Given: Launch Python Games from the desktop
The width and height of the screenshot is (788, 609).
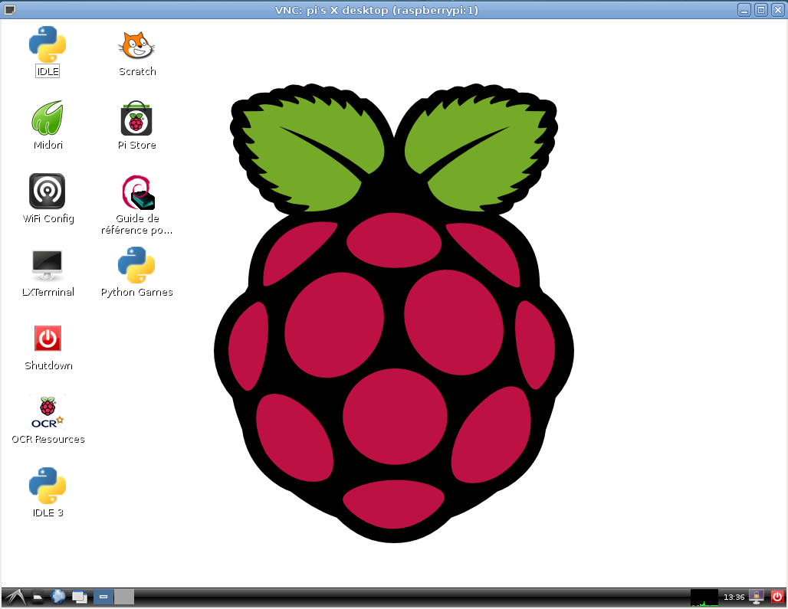Looking at the screenshot, I should coord(137,266).
